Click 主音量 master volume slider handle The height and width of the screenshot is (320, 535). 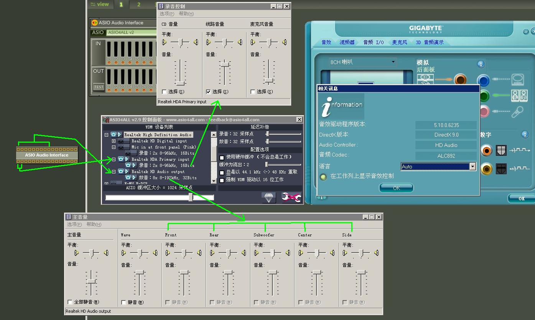[x=91, y=281]
